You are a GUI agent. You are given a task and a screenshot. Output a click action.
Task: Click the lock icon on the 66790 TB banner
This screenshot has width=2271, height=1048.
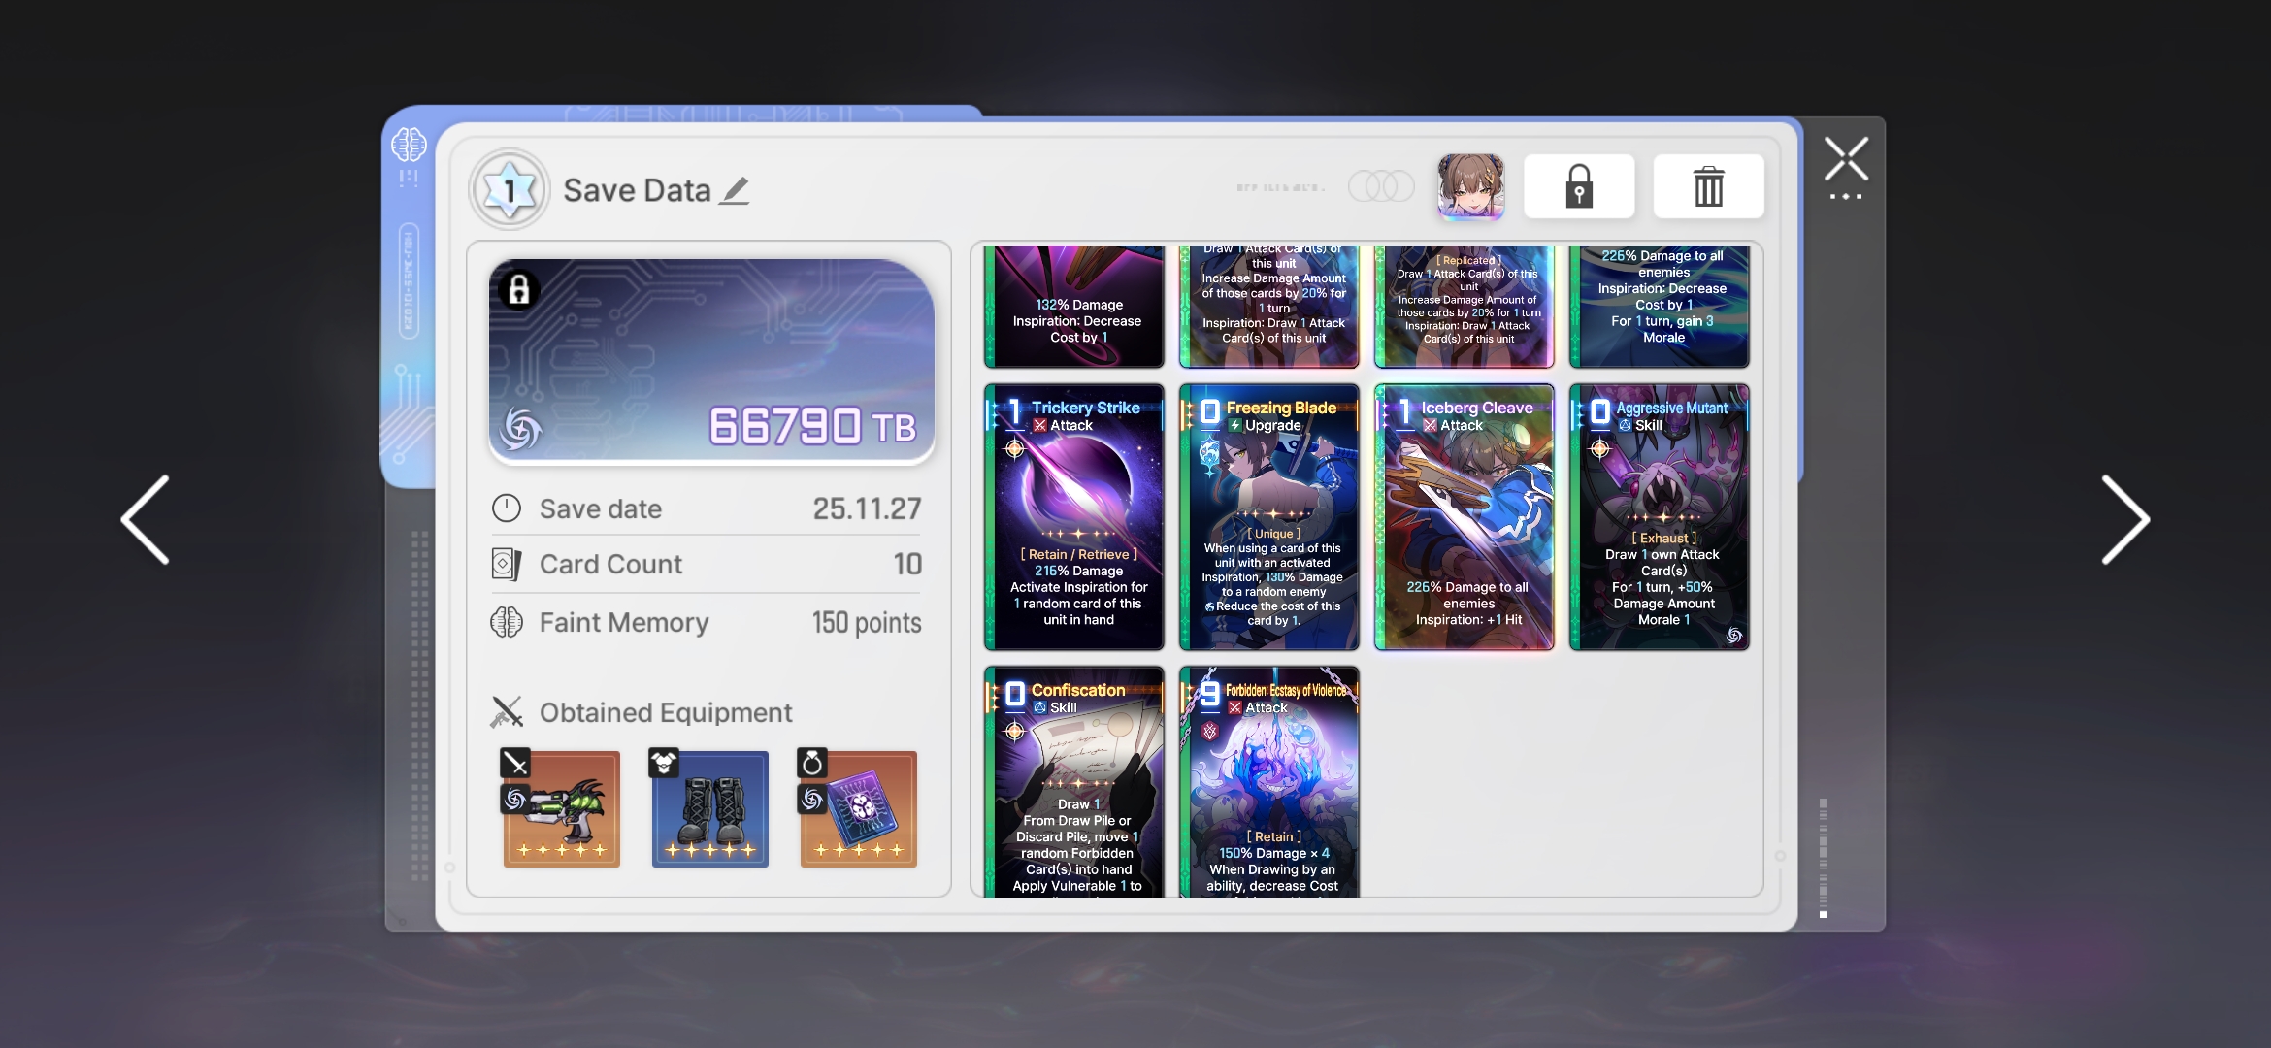(x=519, y=289)
